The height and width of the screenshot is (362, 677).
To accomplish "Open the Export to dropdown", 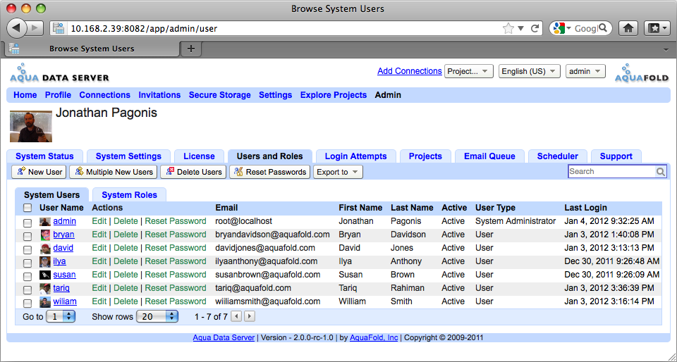I will coord(337,172).
